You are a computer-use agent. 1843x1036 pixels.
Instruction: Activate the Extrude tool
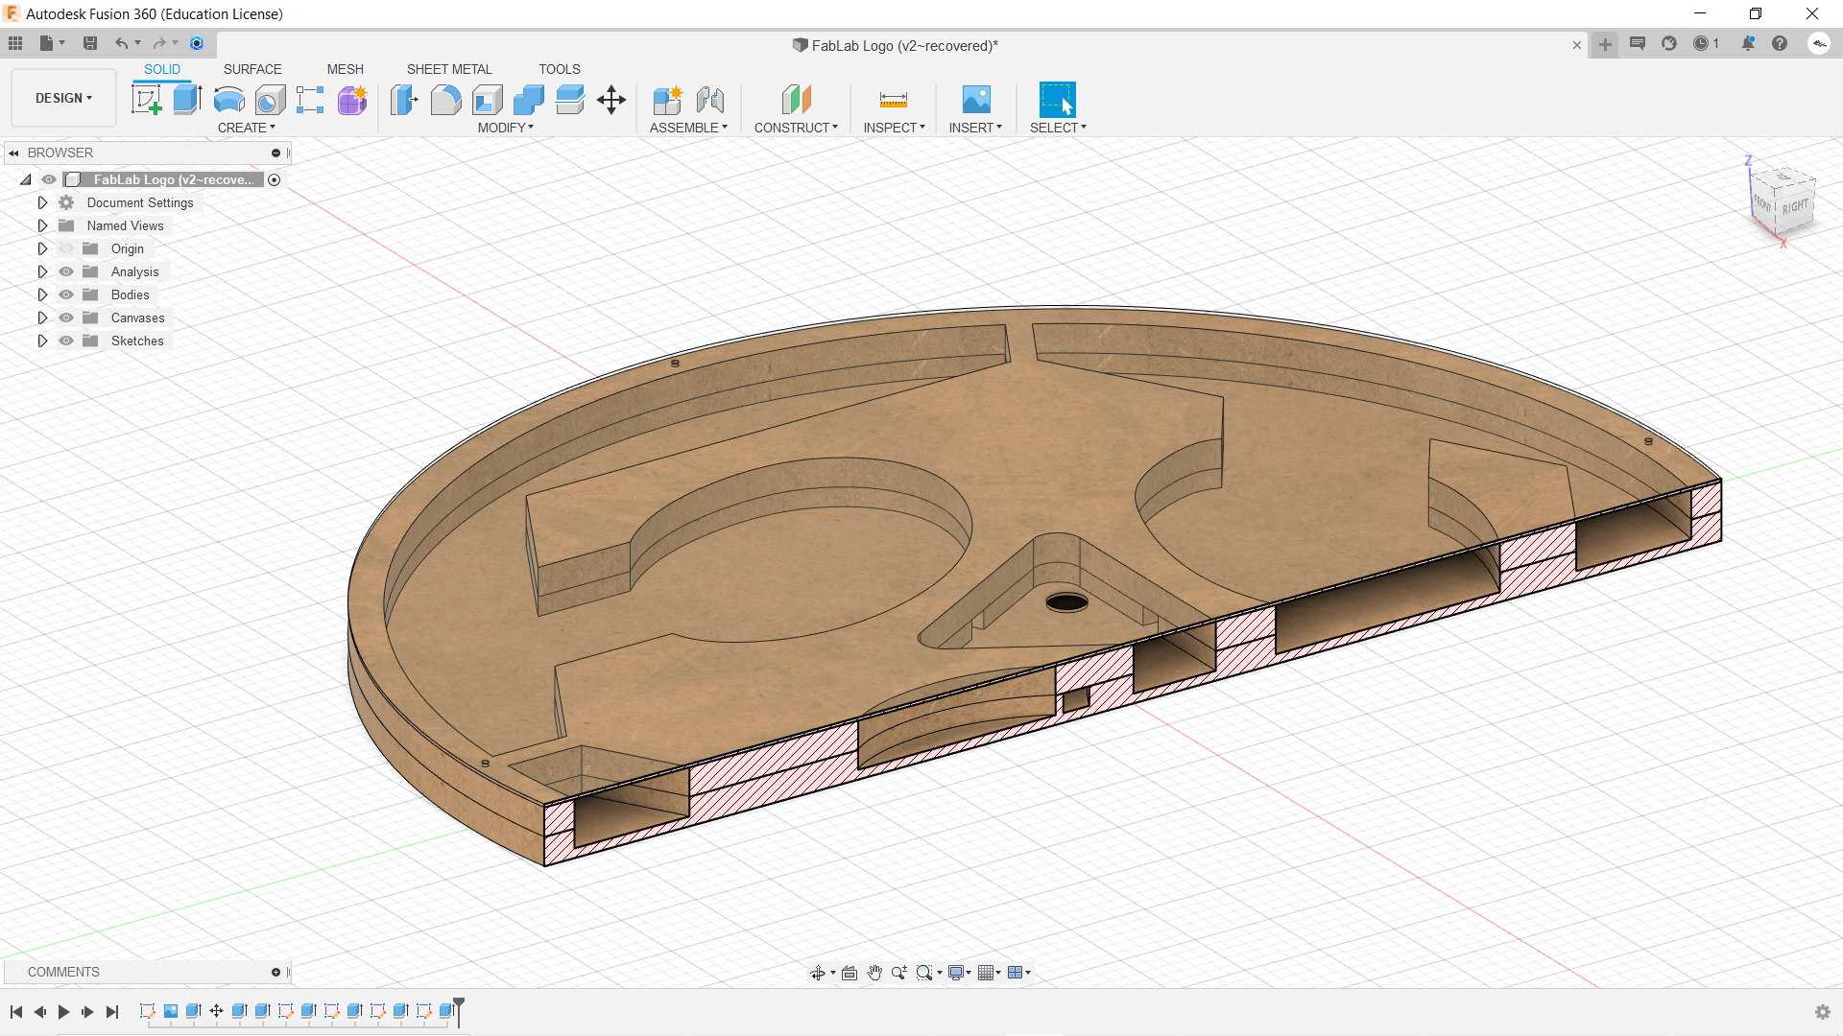coord(185,99)
